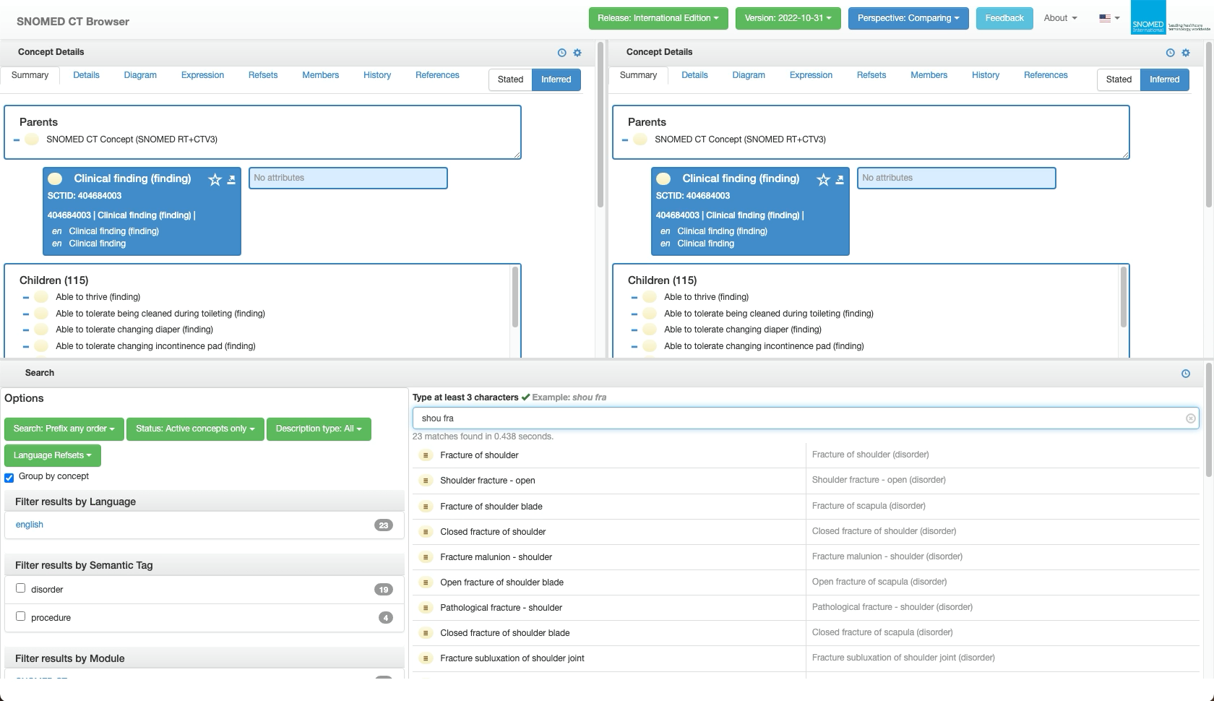The height and width of the screenshot is (701, 1214).
Task: Click result icon beside Open fracture of shoulder blade
Action: 426,582
